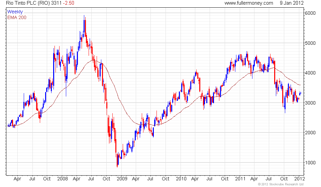Click the 2011 year label on time axis
This screenshot has height=187, width=321.
(240, 179)
